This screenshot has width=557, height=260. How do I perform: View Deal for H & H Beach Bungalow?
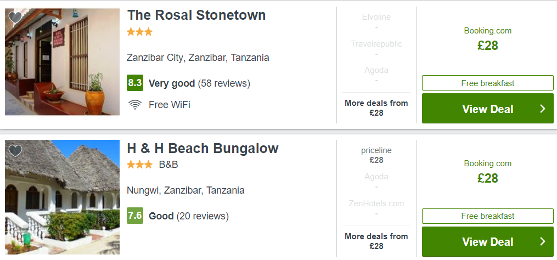coord(488,241)
